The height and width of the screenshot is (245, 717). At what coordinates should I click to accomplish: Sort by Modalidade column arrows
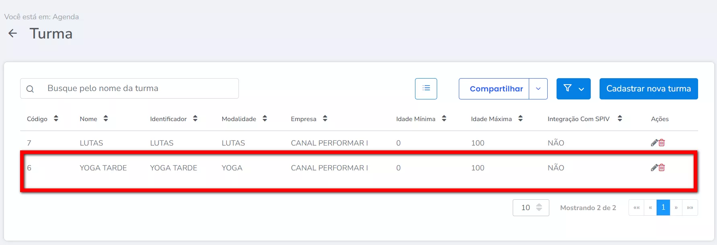point(265,118)
